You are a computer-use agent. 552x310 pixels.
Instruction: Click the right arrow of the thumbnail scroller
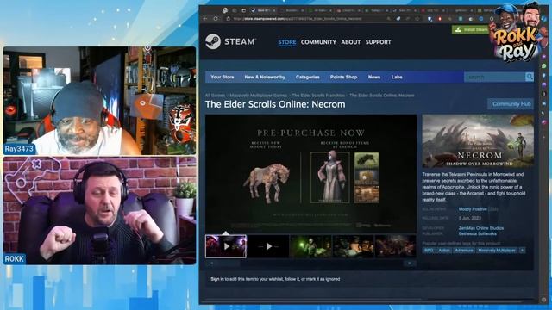pos(410,263)
